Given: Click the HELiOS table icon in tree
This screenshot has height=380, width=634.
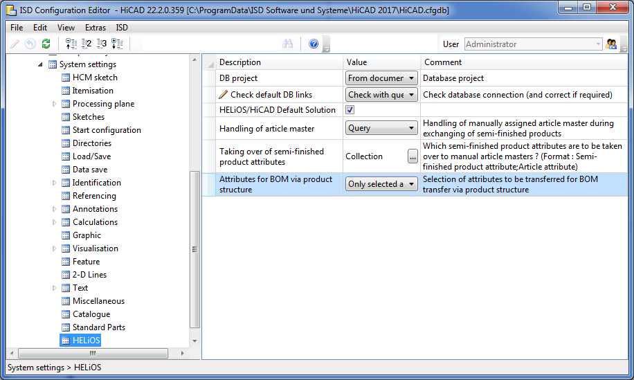Looking at the screenshot, I should (x=66, y=341).
